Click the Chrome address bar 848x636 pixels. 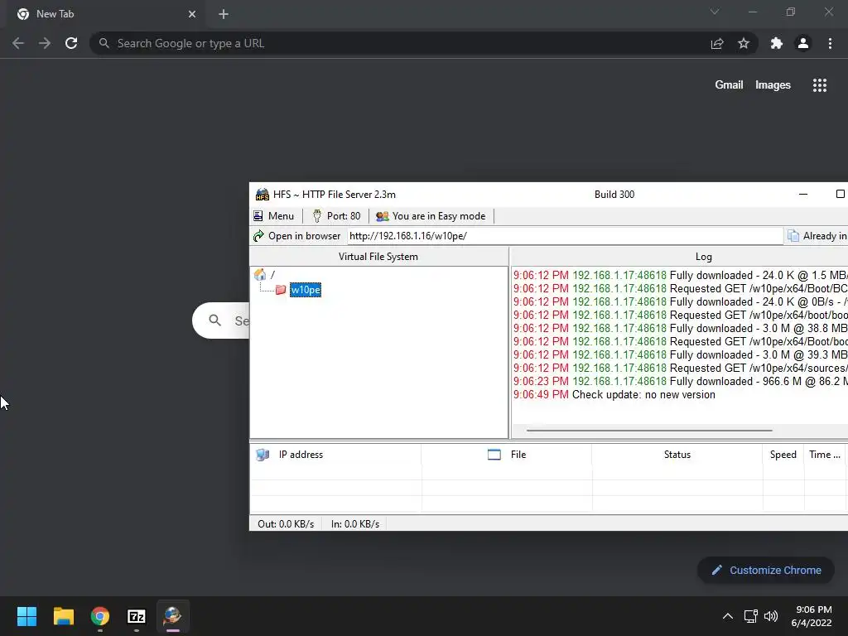pos(400,43)
